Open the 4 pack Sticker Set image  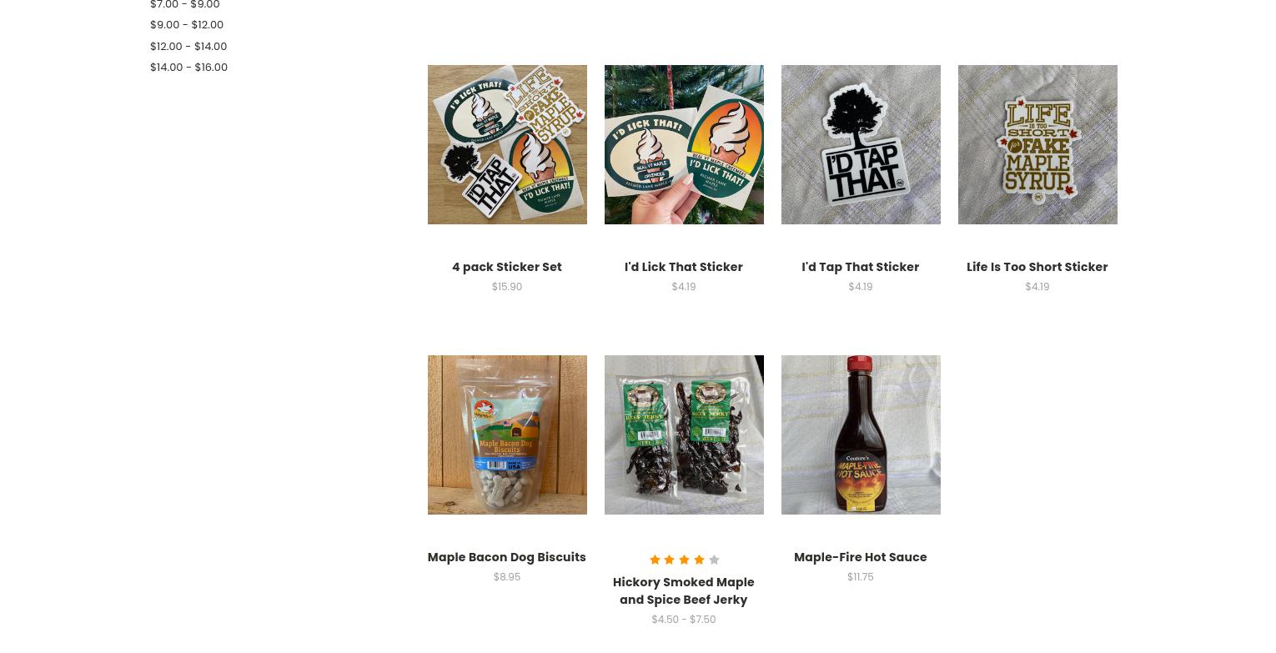507,144
